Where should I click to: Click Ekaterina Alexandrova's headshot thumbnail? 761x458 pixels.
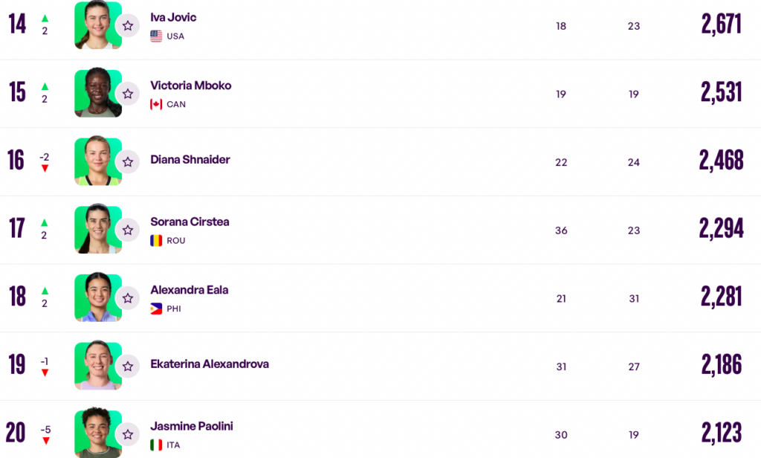point(98,365)
